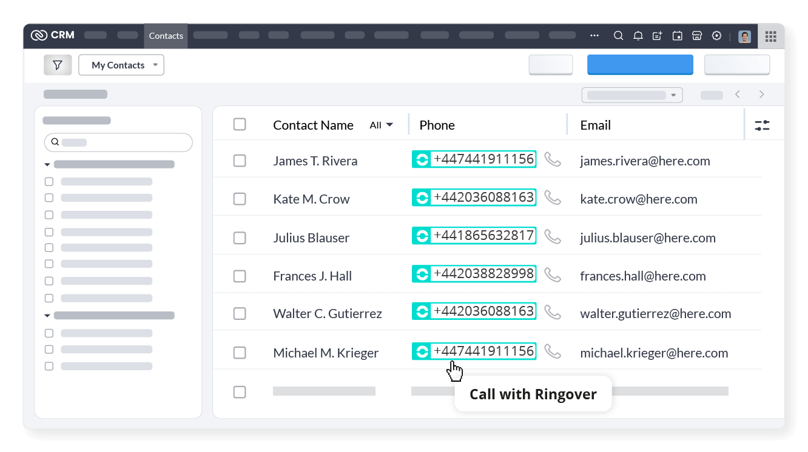
Task: Collapse the first sidebar filter group chevron
Action: pyautogui.click(x=47, y=164)
